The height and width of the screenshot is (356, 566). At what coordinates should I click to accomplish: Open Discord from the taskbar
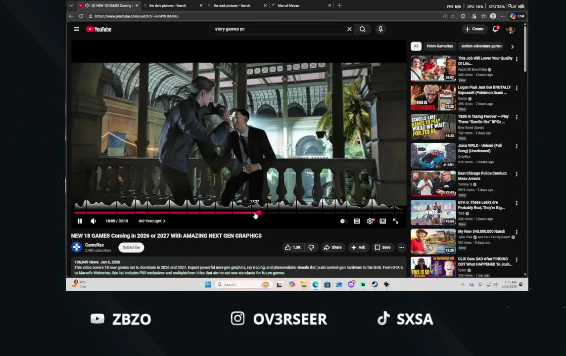click(351, 285)
